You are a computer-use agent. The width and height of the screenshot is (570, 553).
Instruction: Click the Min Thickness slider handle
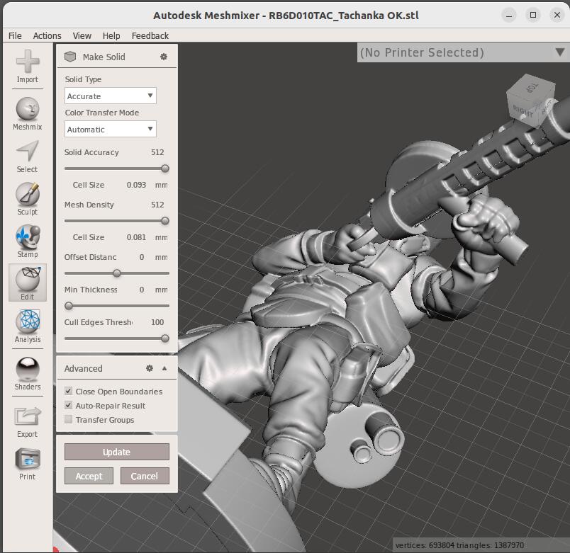pyautogui.click(x=69, y=306)
